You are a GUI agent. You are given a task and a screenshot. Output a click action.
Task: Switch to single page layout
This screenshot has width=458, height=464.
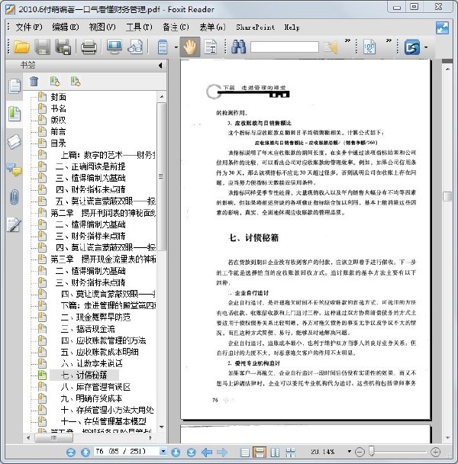click(x=245, y=452)
